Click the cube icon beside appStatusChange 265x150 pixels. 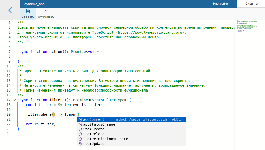click(x=80, y=125)
